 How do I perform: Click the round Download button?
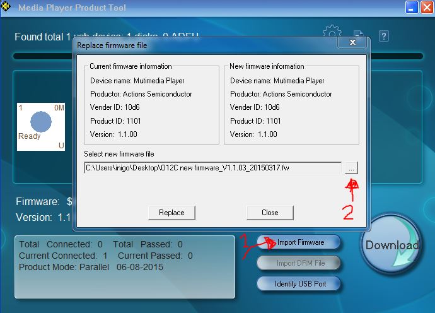tap(391, 245)
